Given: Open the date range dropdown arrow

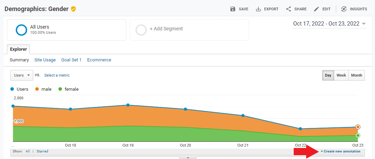Looking at the screenshot, I should [x=364, y=24].
